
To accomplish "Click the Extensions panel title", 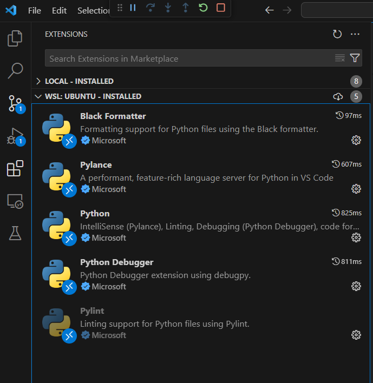I will (66, 34).
